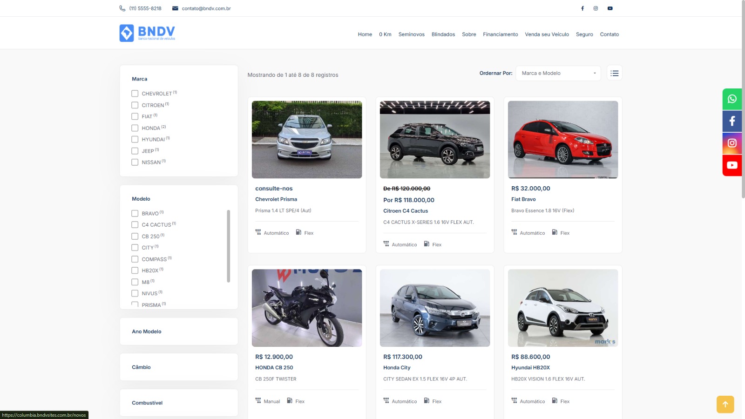Check the COMPASS model filter

pyautogui.click(x=135, y=259)
